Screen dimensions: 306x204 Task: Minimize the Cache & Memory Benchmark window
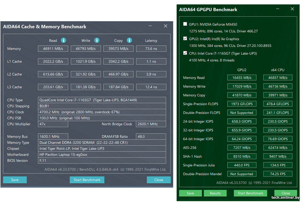[150, 26]
